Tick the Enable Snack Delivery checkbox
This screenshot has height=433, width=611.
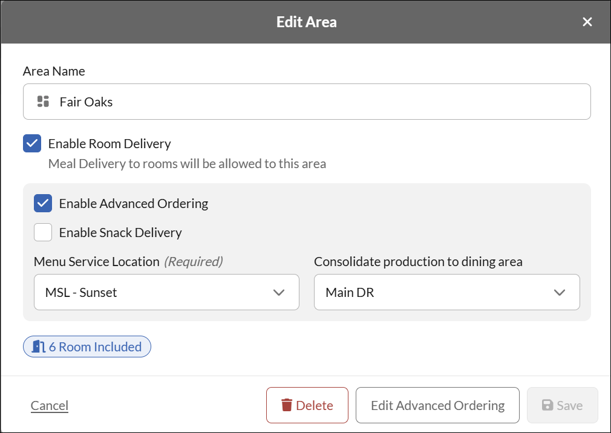pyautogui.click(x=43, y=232)
